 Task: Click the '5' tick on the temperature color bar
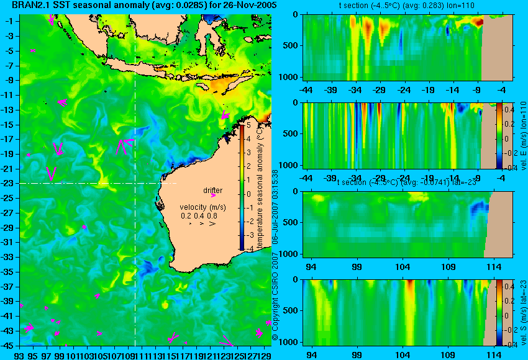click(x=248, y=125)
